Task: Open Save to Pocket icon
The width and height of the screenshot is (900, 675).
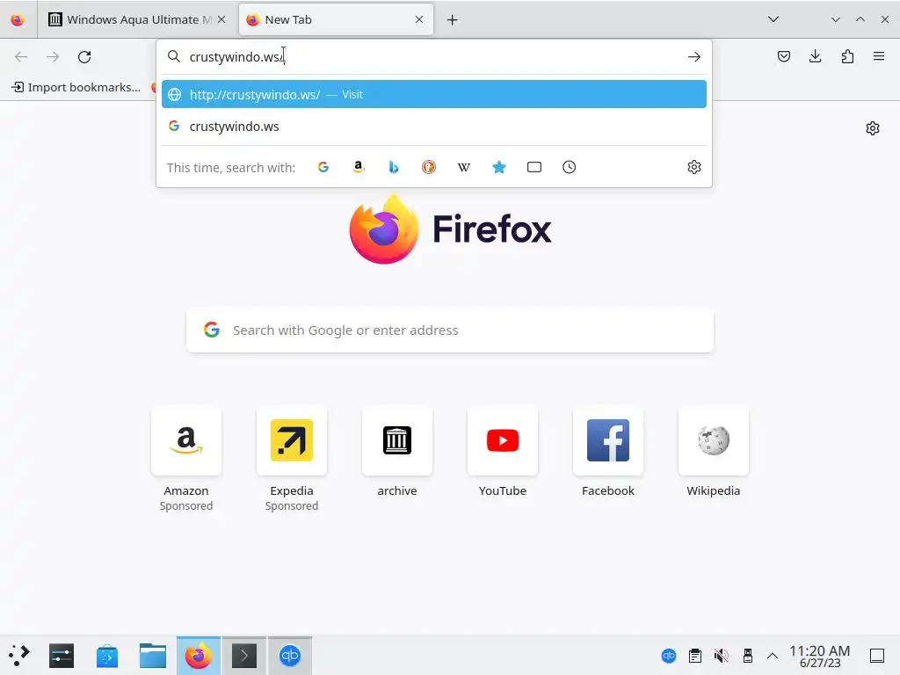Action: [784, 56]
